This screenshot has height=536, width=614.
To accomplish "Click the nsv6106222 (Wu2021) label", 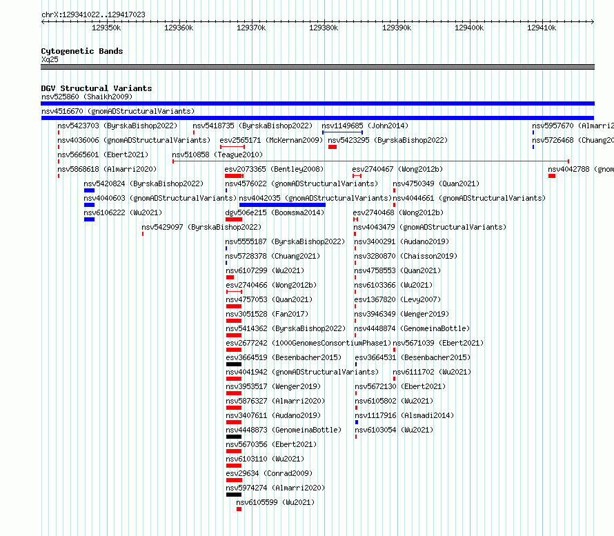I will (x=123, y=212).
